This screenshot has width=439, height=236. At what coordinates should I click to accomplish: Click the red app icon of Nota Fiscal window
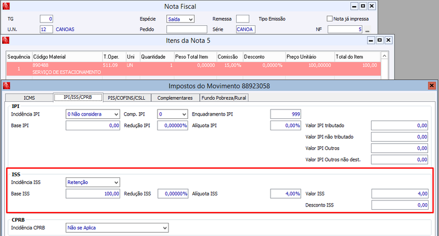6,6
